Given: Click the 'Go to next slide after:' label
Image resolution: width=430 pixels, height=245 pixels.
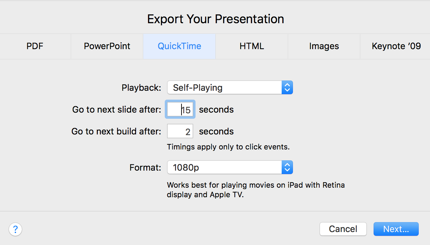Looking at the screenshot, I should [x=117, y=110].
